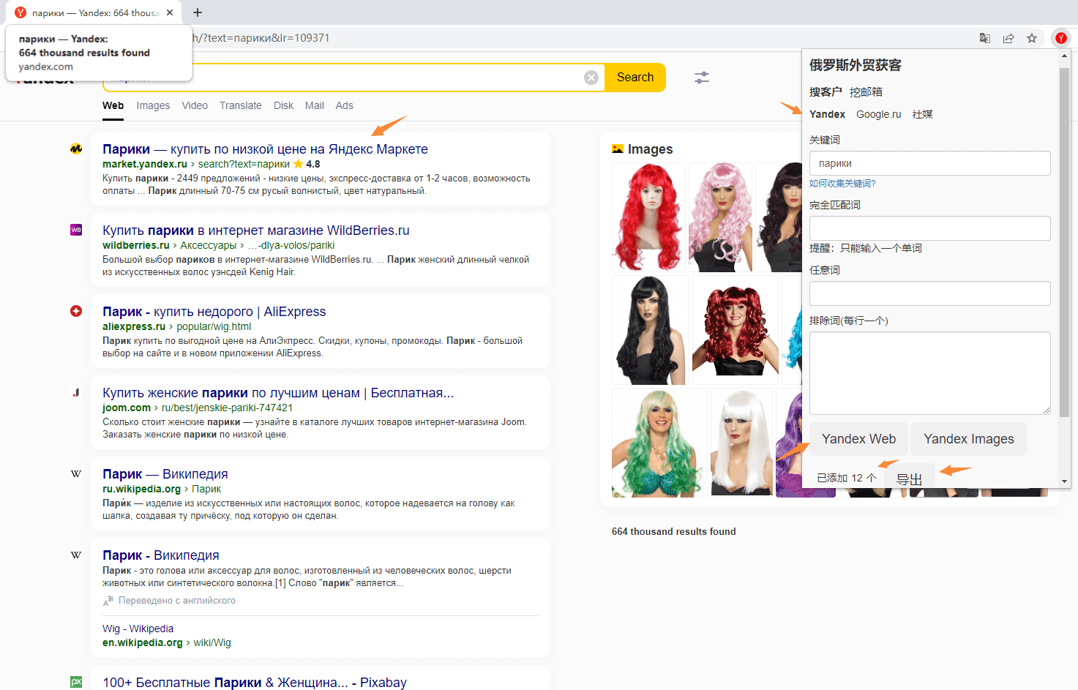Click the Wikipedia favicon beside Парик - Википедия
Screen dimensions: 1078x690
[x=76, y=555]
